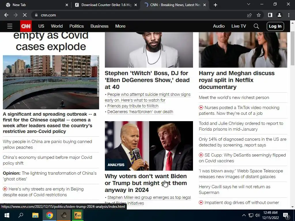Image resolution: width=295 pixels, height=221 pixels.
Task: Click the page vertical scrollbar thumb
Action: pyautogui.click(x=292, y=48)
